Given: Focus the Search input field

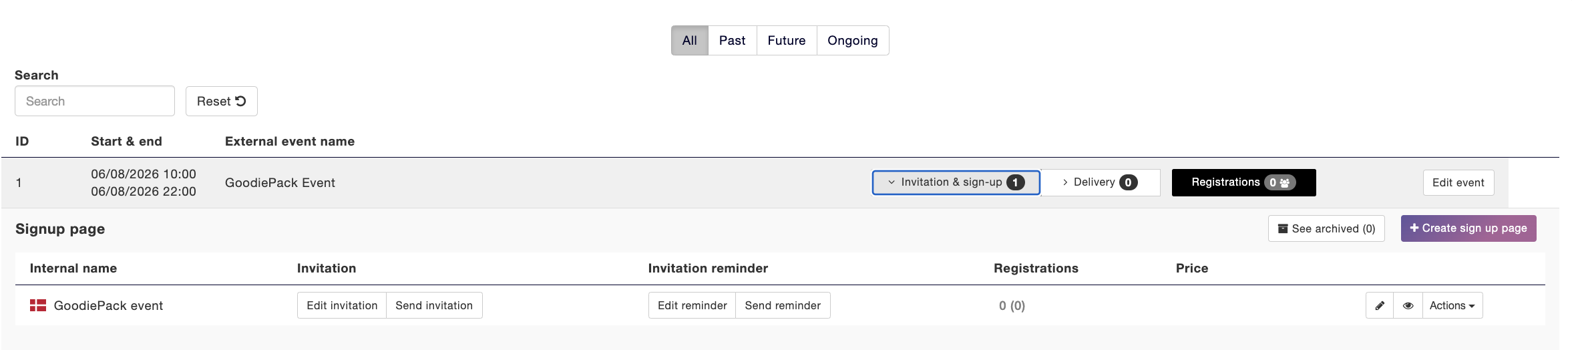Looking at the screenshot, I should pos(95,101).
